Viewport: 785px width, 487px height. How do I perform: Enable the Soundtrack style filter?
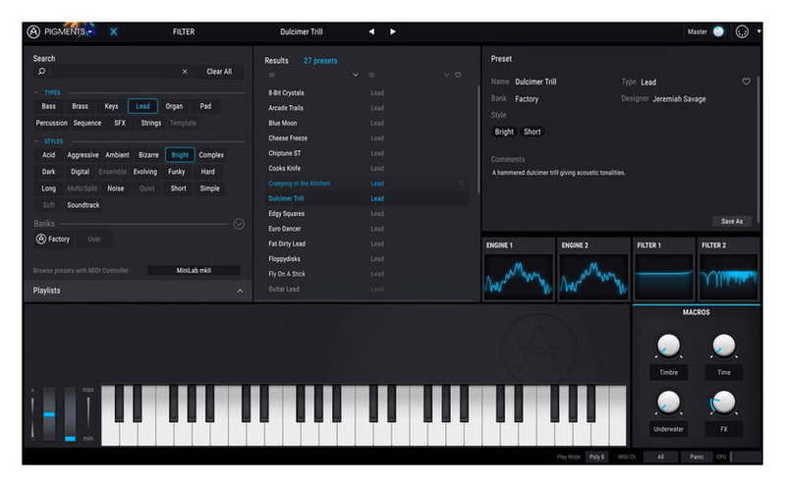(84, 205)
